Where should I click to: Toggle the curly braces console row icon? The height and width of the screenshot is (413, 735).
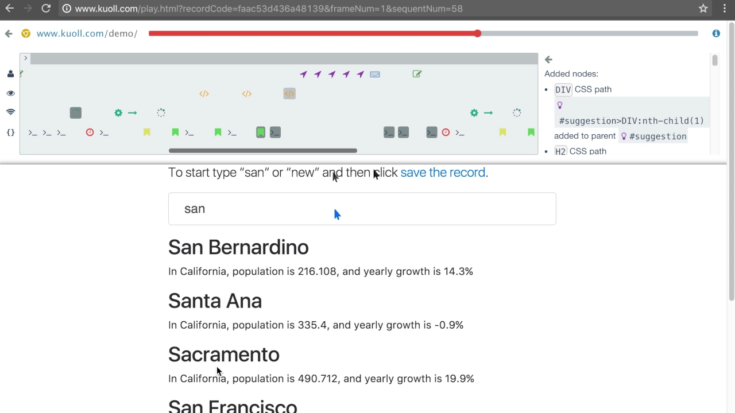click(10, 133)
